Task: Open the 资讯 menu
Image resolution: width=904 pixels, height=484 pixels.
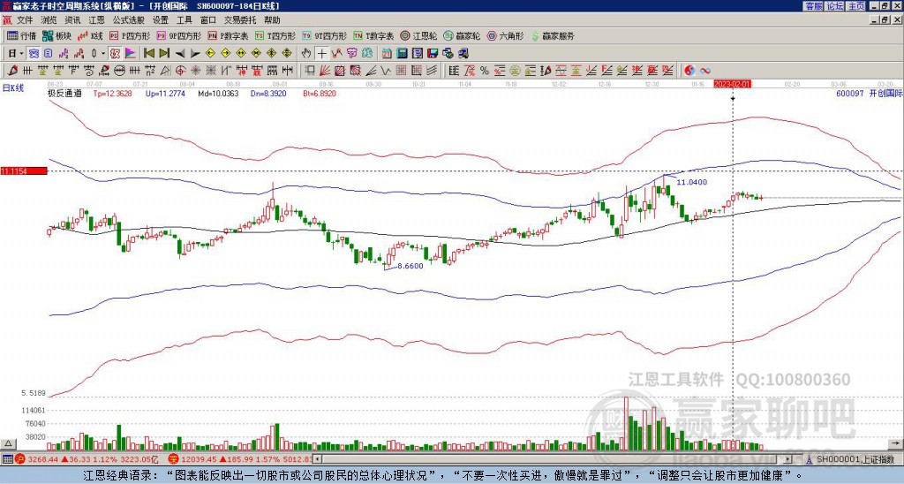Action: [72, 20]
